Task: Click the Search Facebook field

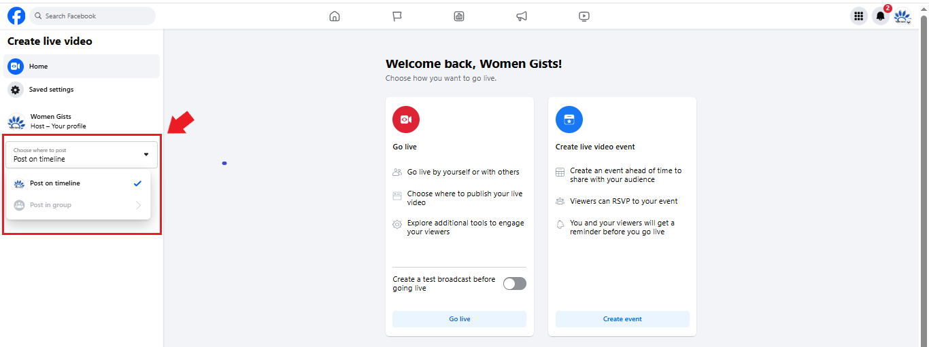Action: pos(92,16)
